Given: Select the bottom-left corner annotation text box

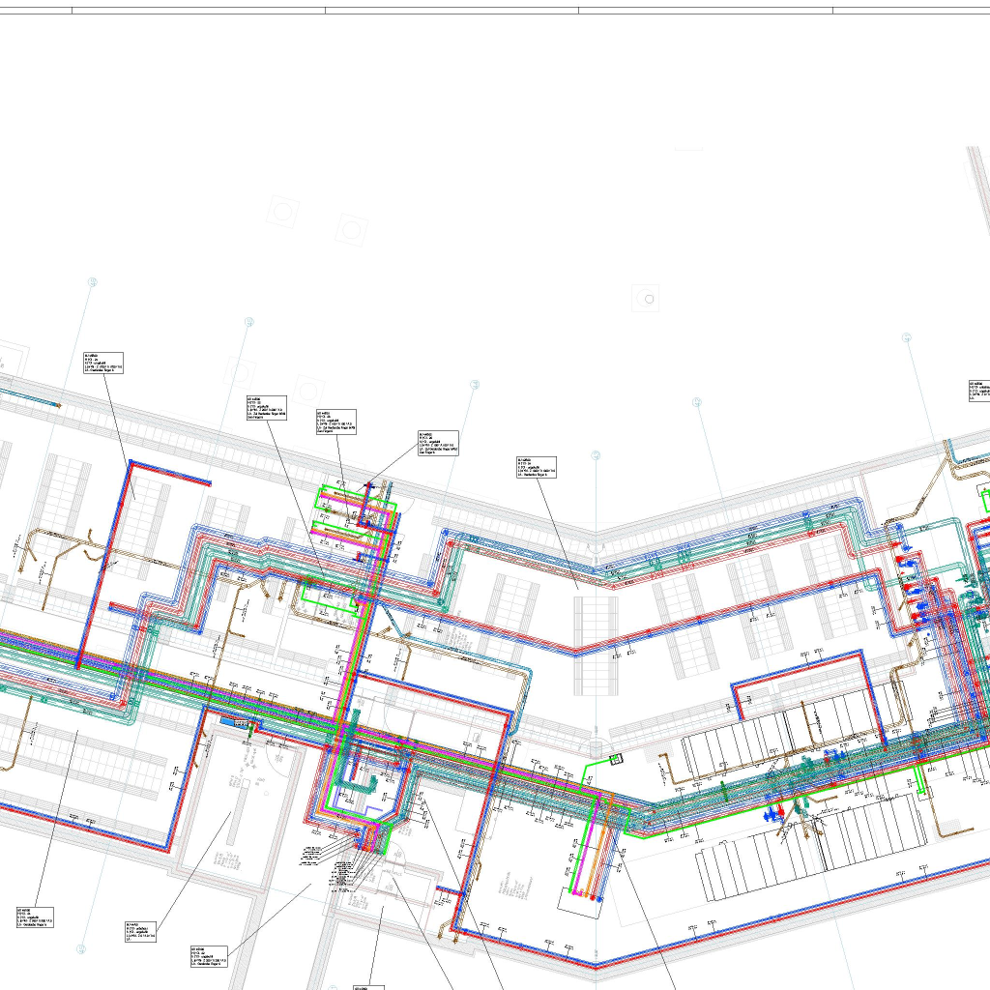Looking at the screenshot, I should pos(35,917).
